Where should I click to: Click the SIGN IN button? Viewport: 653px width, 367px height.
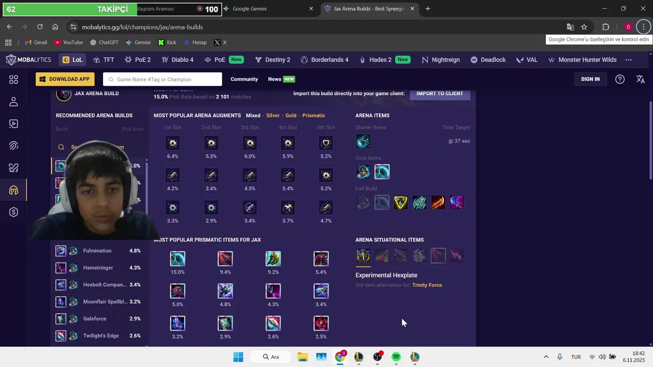click(590, 79)
